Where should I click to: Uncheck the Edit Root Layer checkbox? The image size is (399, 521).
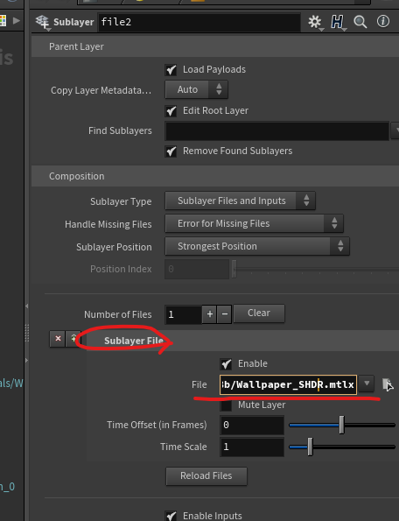[x=171, y=111]
